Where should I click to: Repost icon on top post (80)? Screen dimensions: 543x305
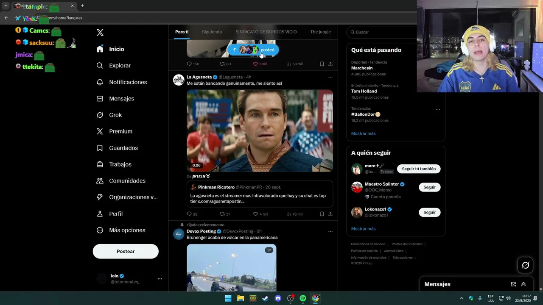[x=222, y=64]
